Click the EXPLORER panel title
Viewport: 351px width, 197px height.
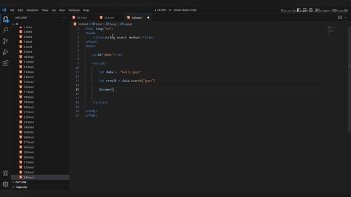pos(21,18)
